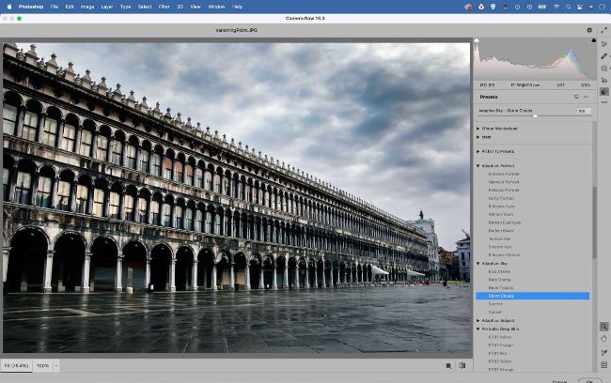
Task: Collapse the Adaptive: Sky preset group
Action: 478,264
